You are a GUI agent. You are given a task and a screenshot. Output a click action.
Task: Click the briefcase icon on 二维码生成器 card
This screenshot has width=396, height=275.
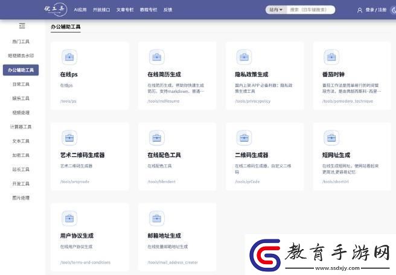244,137
